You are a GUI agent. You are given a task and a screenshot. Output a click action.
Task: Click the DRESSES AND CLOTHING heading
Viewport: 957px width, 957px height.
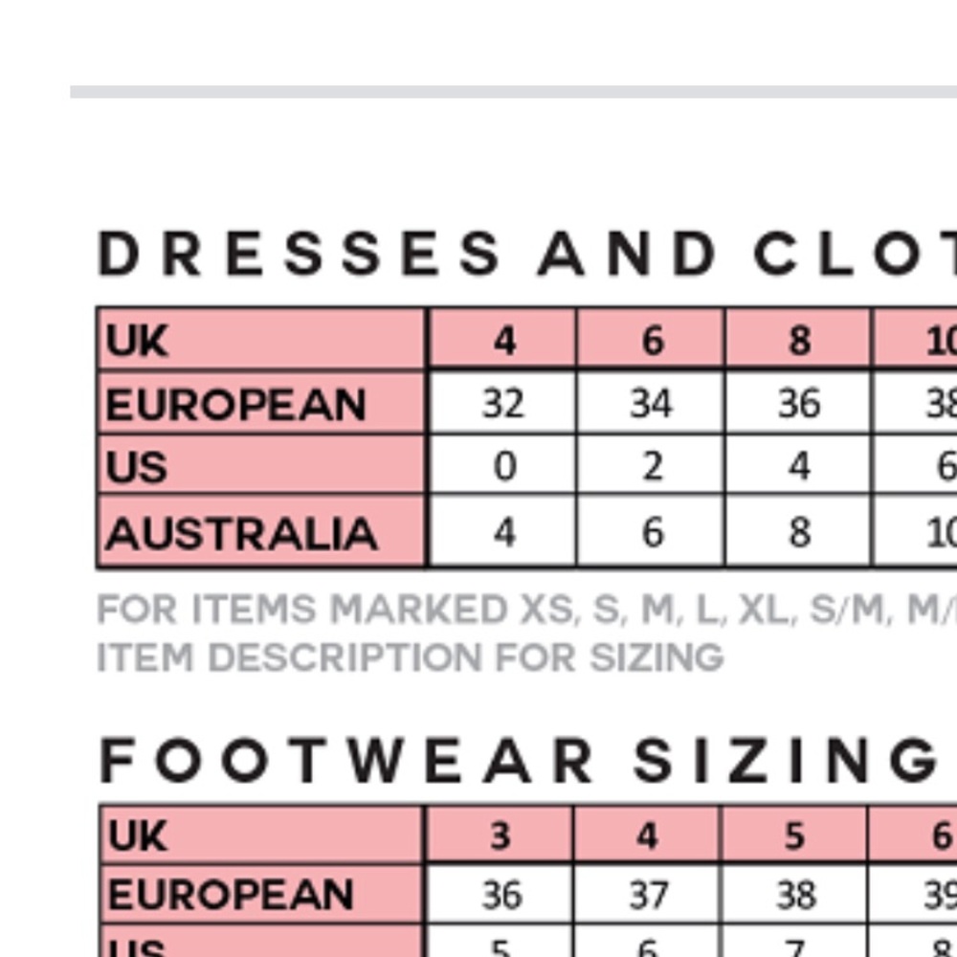(527, 254)
